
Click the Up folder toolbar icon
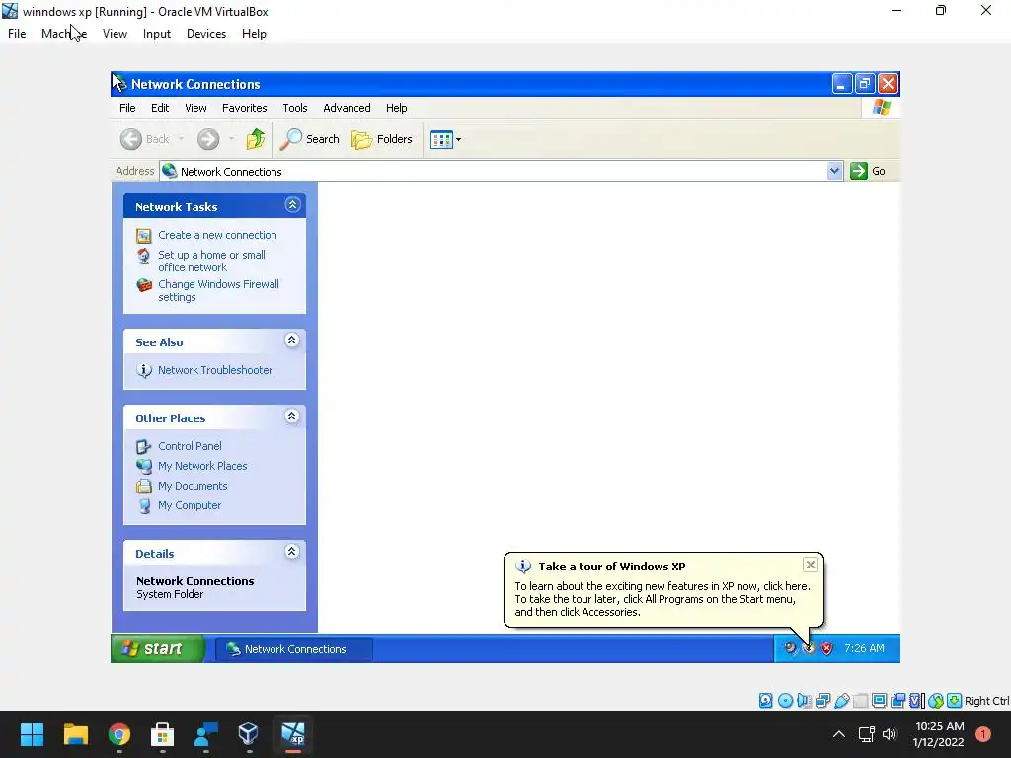pyautogui.click(x=256, y=139)
